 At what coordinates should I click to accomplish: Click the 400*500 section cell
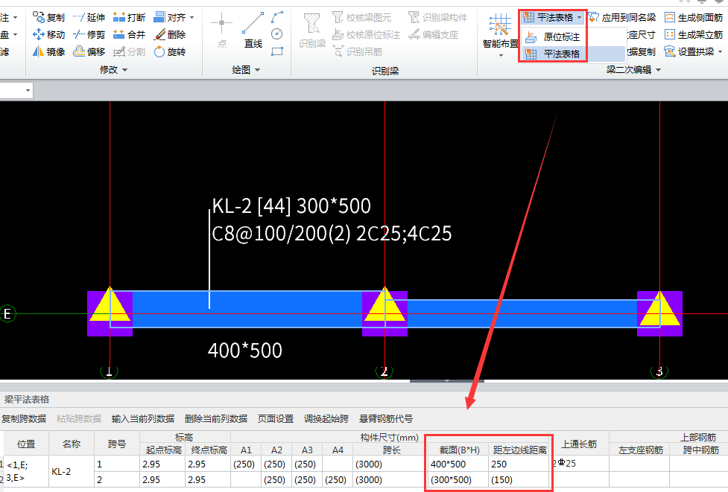[x=458, y=464]
